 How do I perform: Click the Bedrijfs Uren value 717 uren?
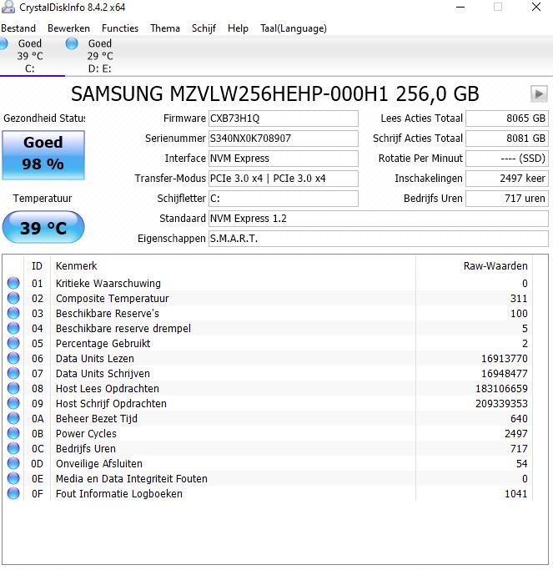507,199
